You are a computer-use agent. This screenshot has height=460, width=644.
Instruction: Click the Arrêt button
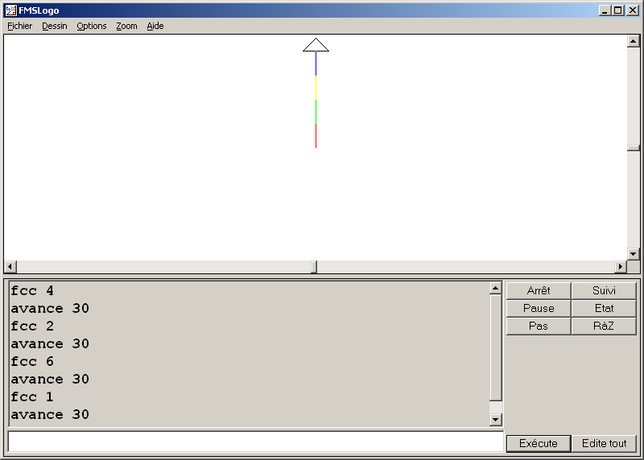(x=539, y=290)
